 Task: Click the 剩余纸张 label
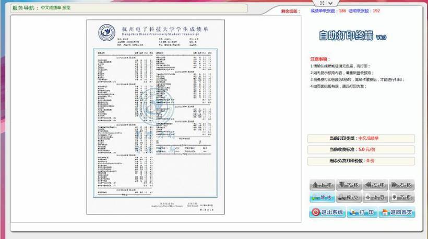pyautogui.click(x=291, y=11)
